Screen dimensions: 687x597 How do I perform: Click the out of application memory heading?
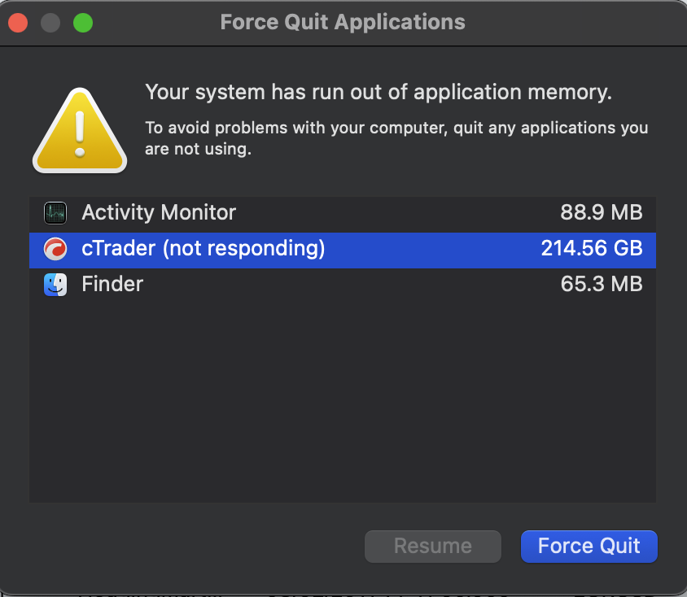379,93
